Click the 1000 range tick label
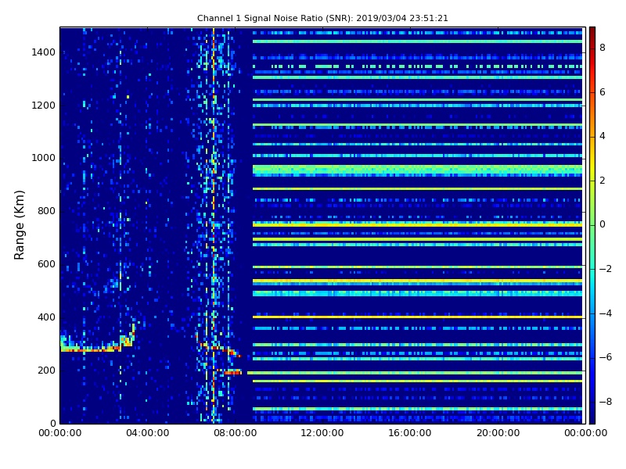 tap(43, 158)
